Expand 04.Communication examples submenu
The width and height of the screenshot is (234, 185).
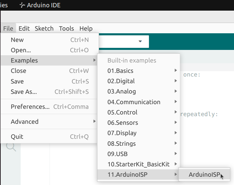click(138, 102)
